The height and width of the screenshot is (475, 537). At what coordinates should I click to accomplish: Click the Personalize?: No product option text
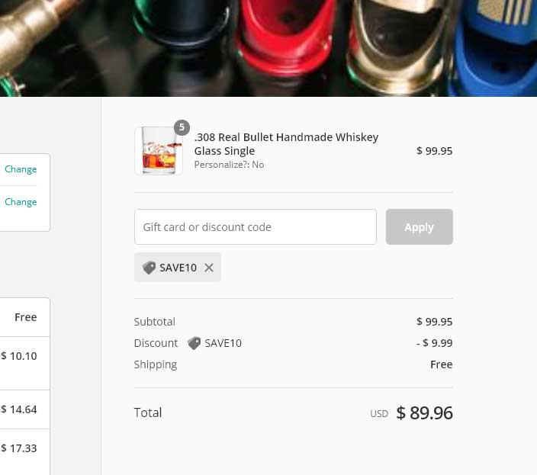(x=229, y=165)
